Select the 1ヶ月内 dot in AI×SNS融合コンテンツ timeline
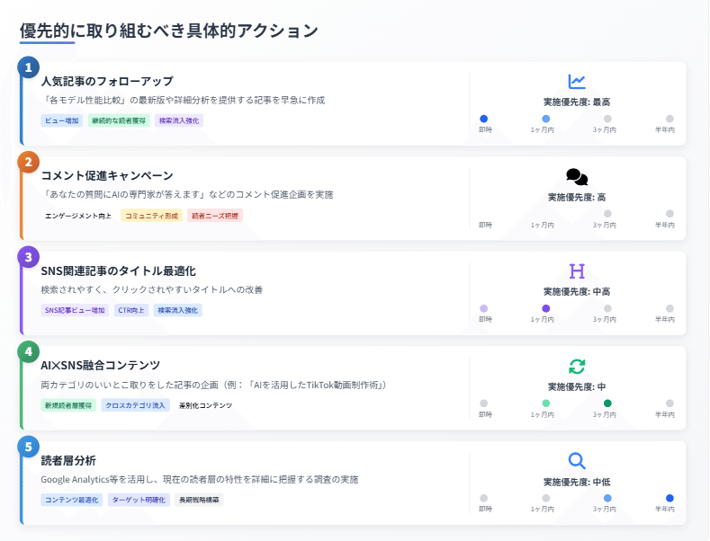Image resolution: width=710 pixels, height=541 pixels. [546, 403]
